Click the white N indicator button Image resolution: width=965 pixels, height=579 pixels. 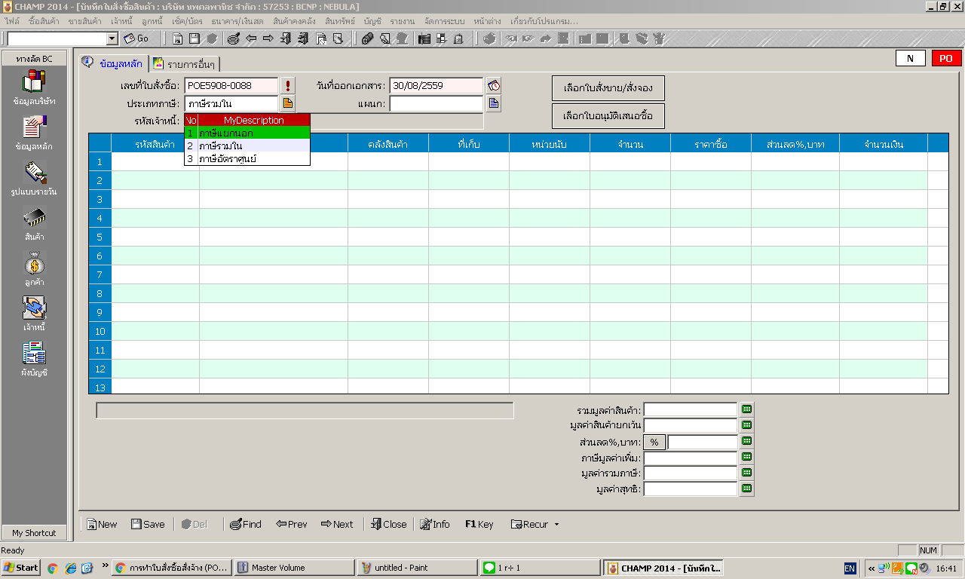(910, 59)
